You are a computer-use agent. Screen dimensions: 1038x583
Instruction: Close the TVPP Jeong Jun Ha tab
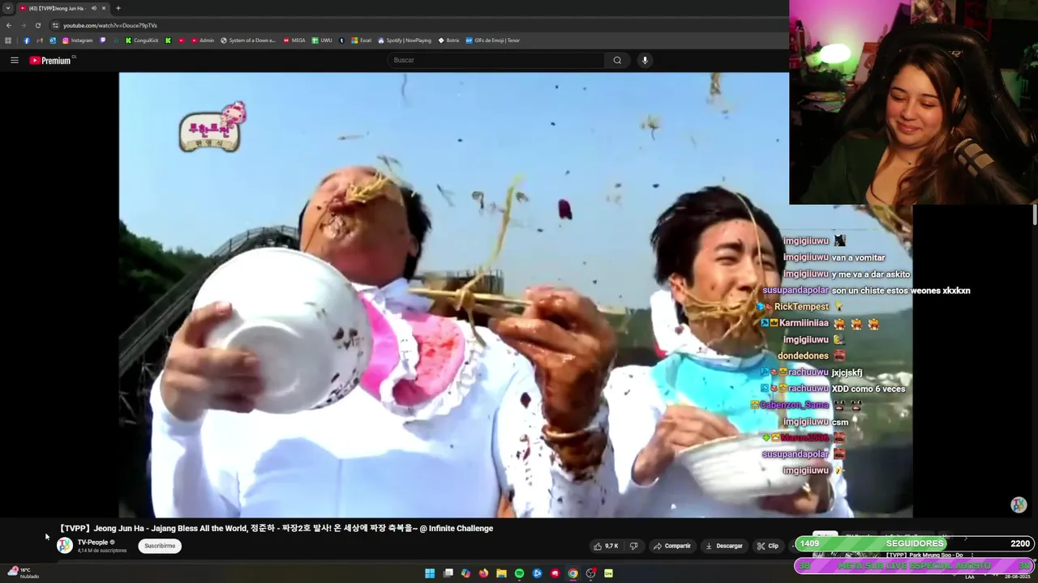pyautogui.click(x=104, y=8)
